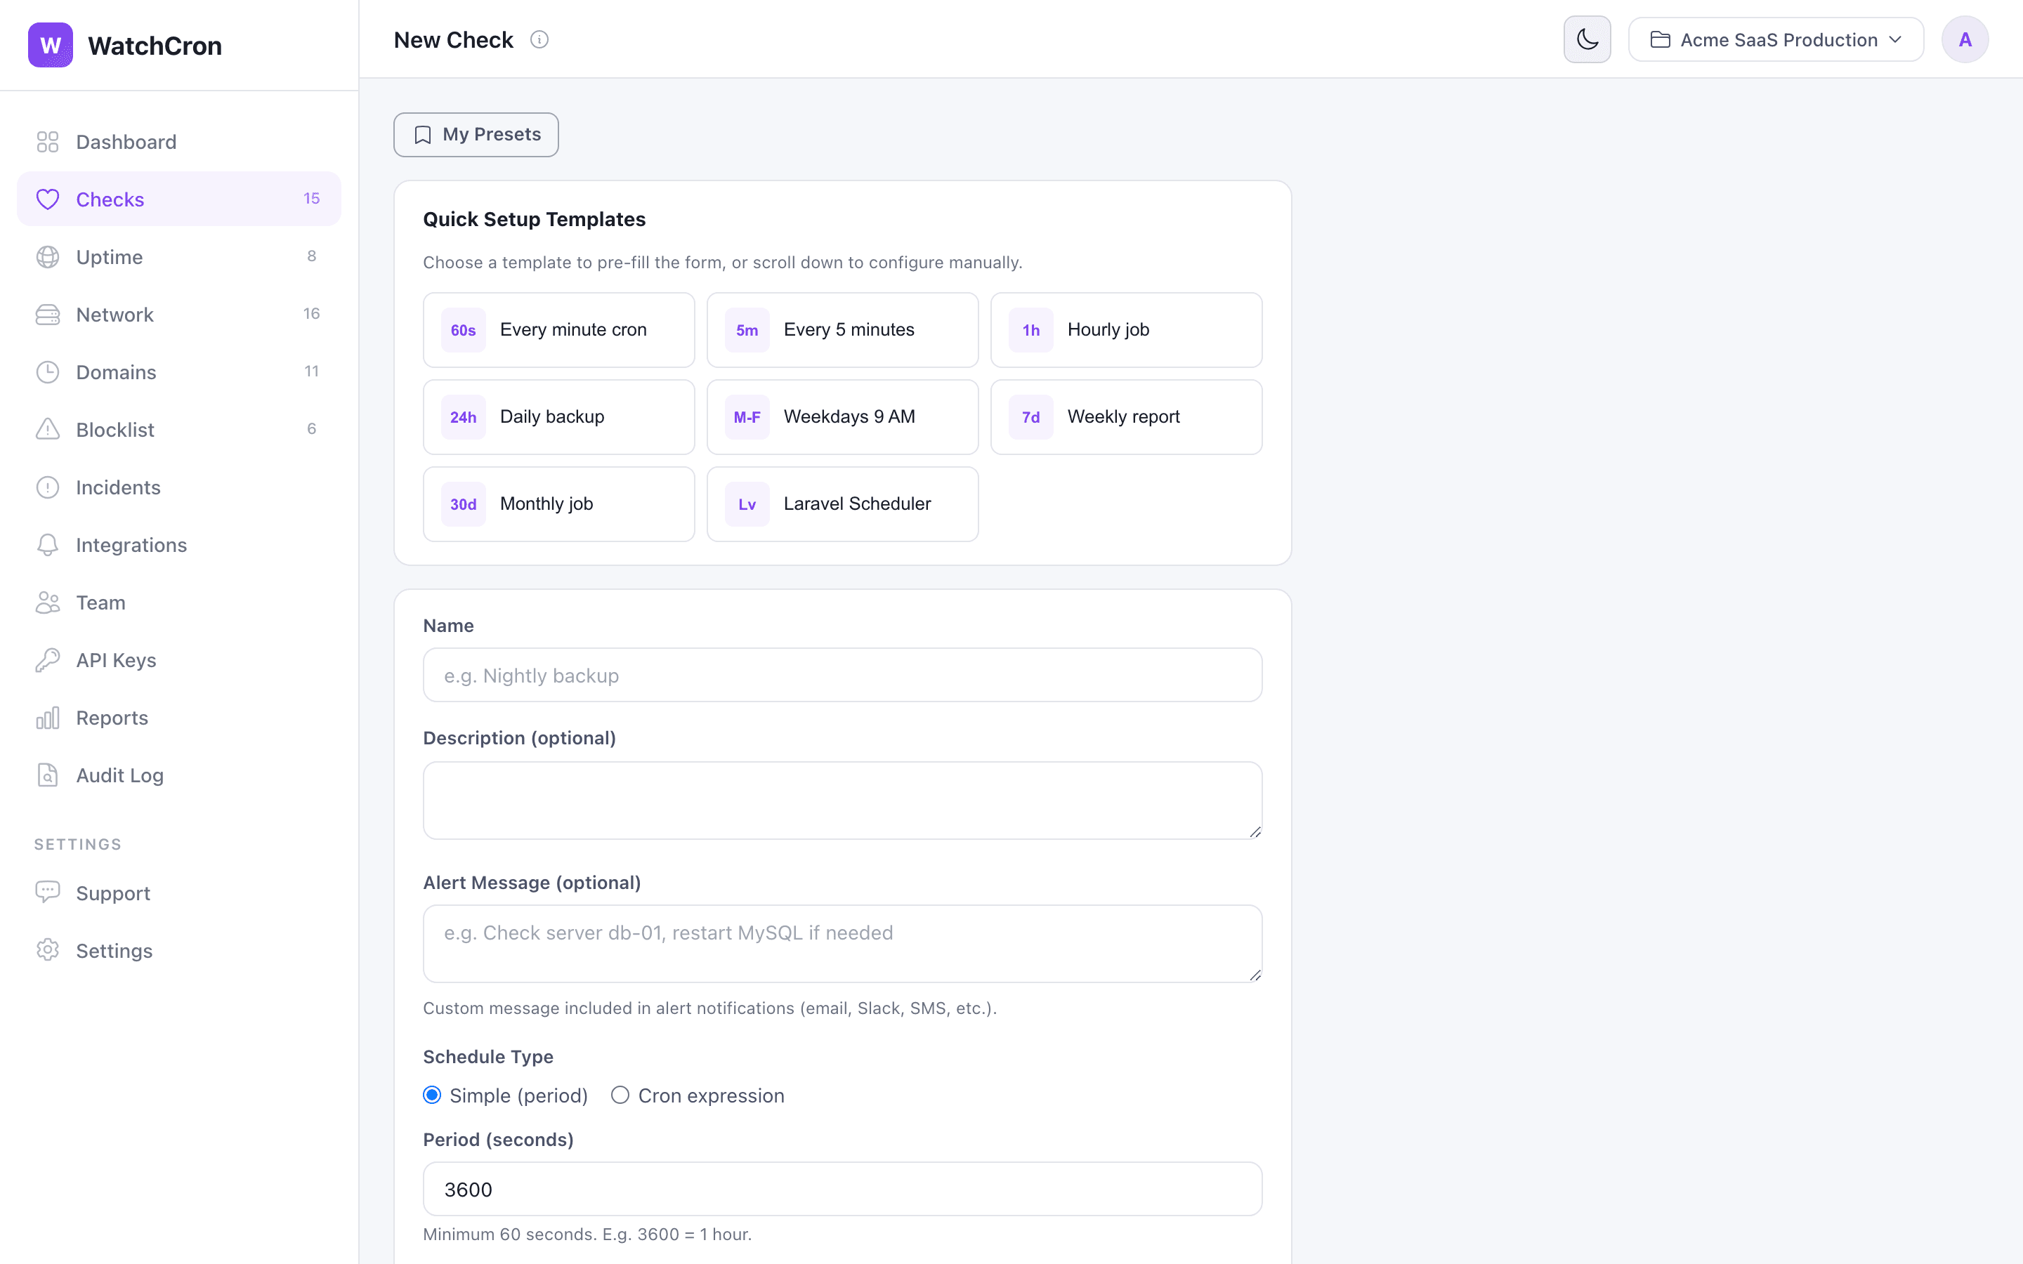Click the 7d badge icon
Image resolution: width=2023 pixels, height=1264 pixels.
[1030, 417]
